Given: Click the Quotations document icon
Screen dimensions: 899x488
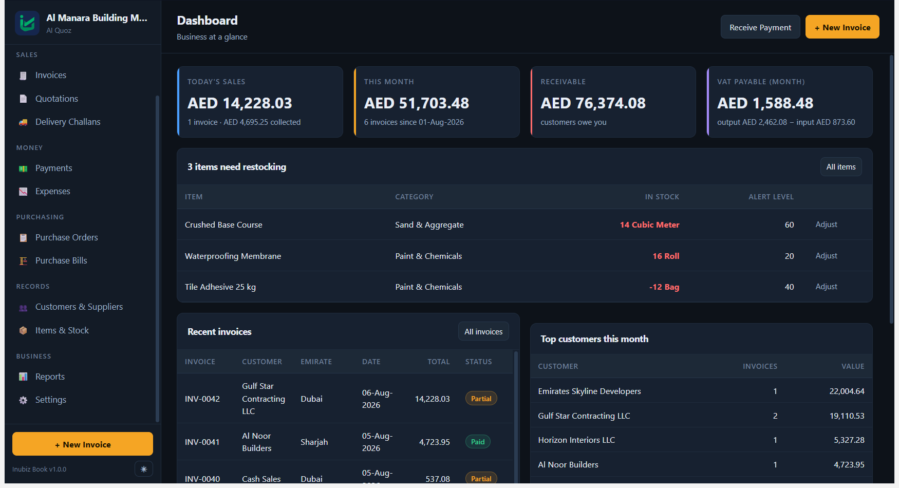Looking at the screenshot, I should (x=23, y=99).
